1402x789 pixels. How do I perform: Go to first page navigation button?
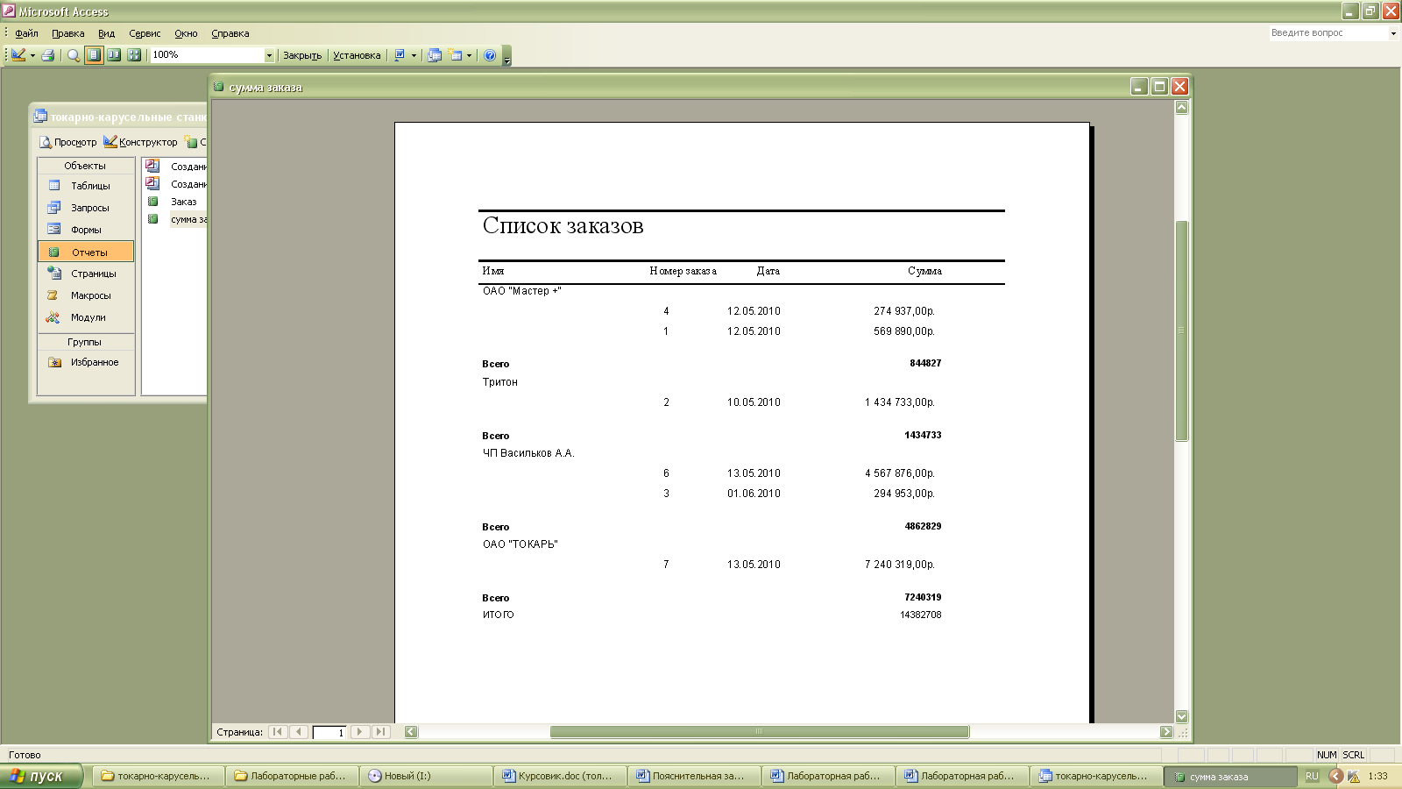click(x=278, y=732)
